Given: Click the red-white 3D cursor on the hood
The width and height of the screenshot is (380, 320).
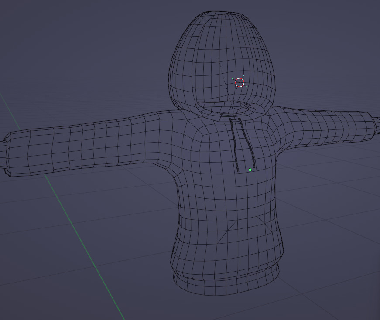Looking at the screenshot, I should (240, 82).
